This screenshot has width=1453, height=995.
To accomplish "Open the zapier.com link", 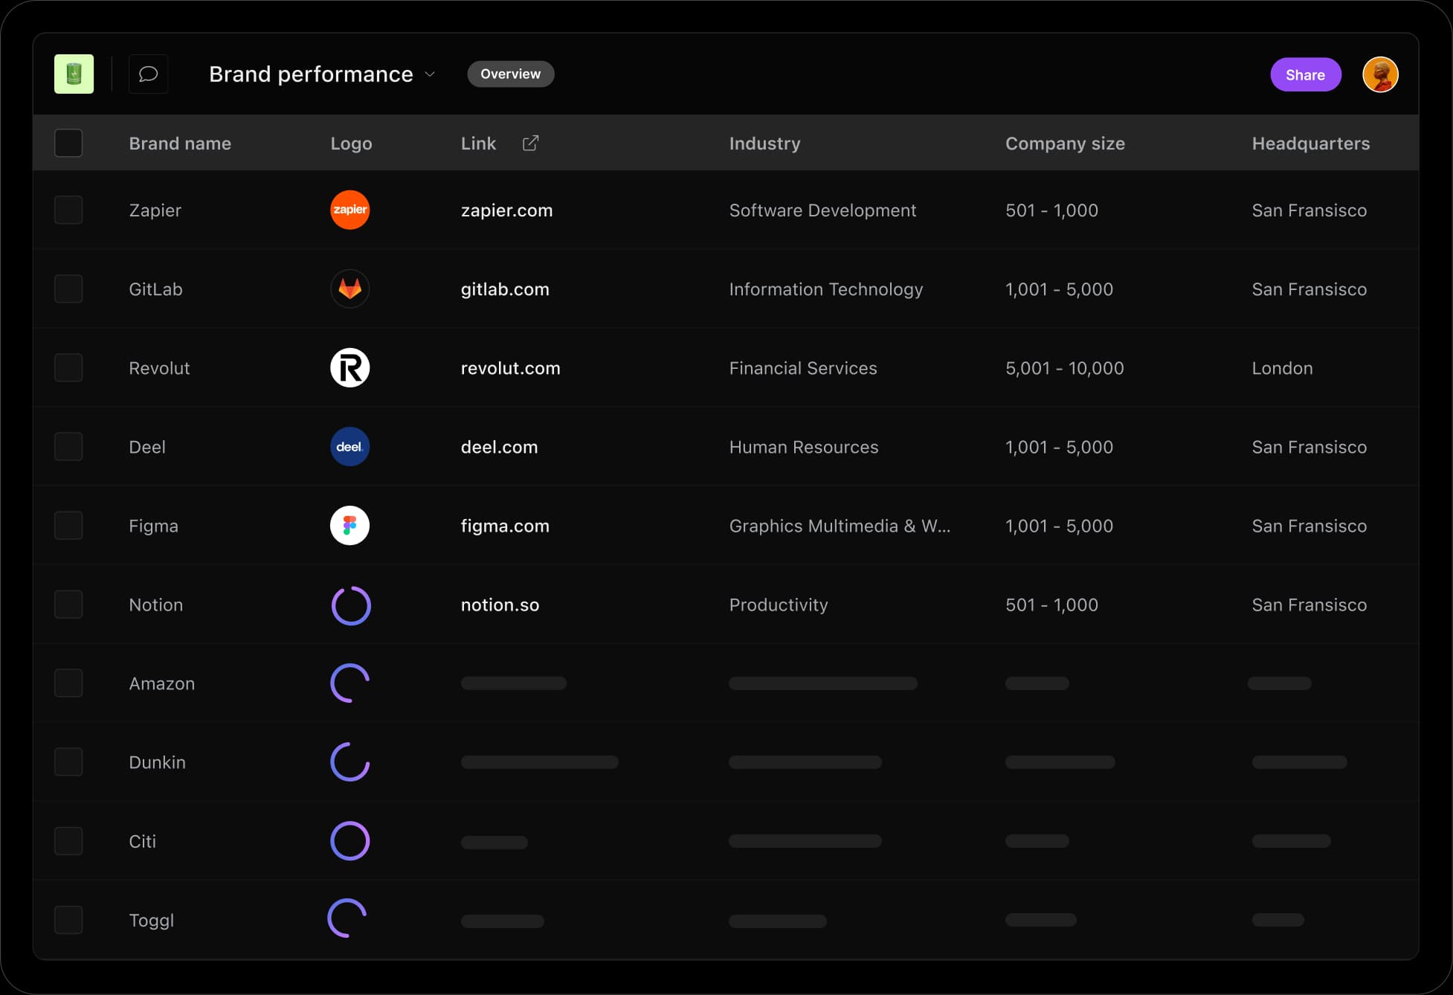I will [x=506, y=210].
